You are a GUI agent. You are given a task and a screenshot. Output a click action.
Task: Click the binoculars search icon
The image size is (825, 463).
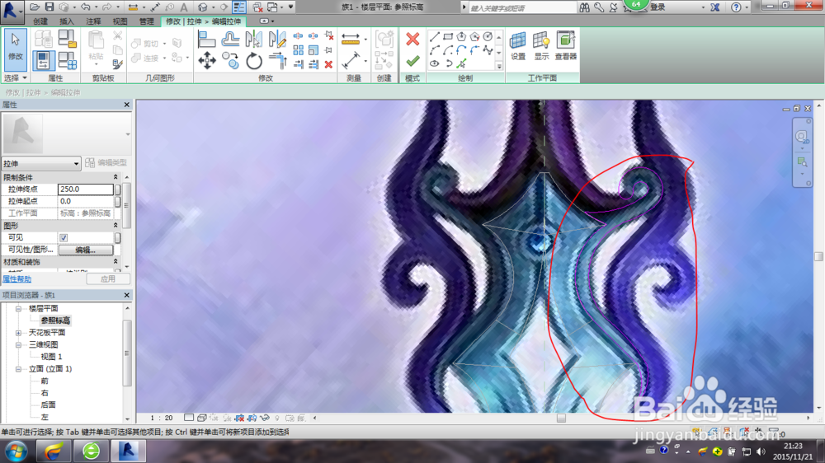click(585, 7)
